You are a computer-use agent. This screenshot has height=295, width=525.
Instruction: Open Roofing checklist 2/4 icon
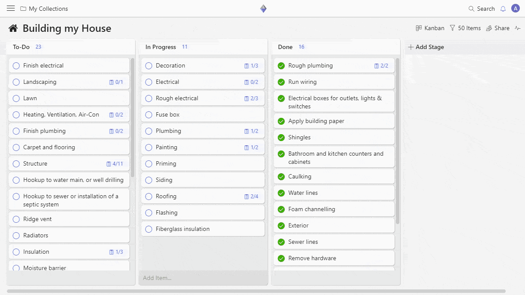coord(247,197)
